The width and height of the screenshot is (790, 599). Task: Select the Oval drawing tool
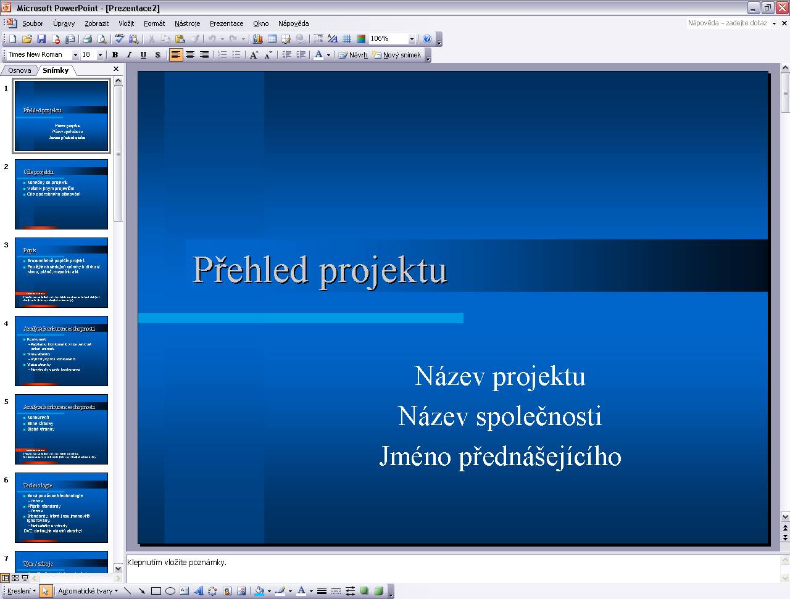tap(170, 590)
